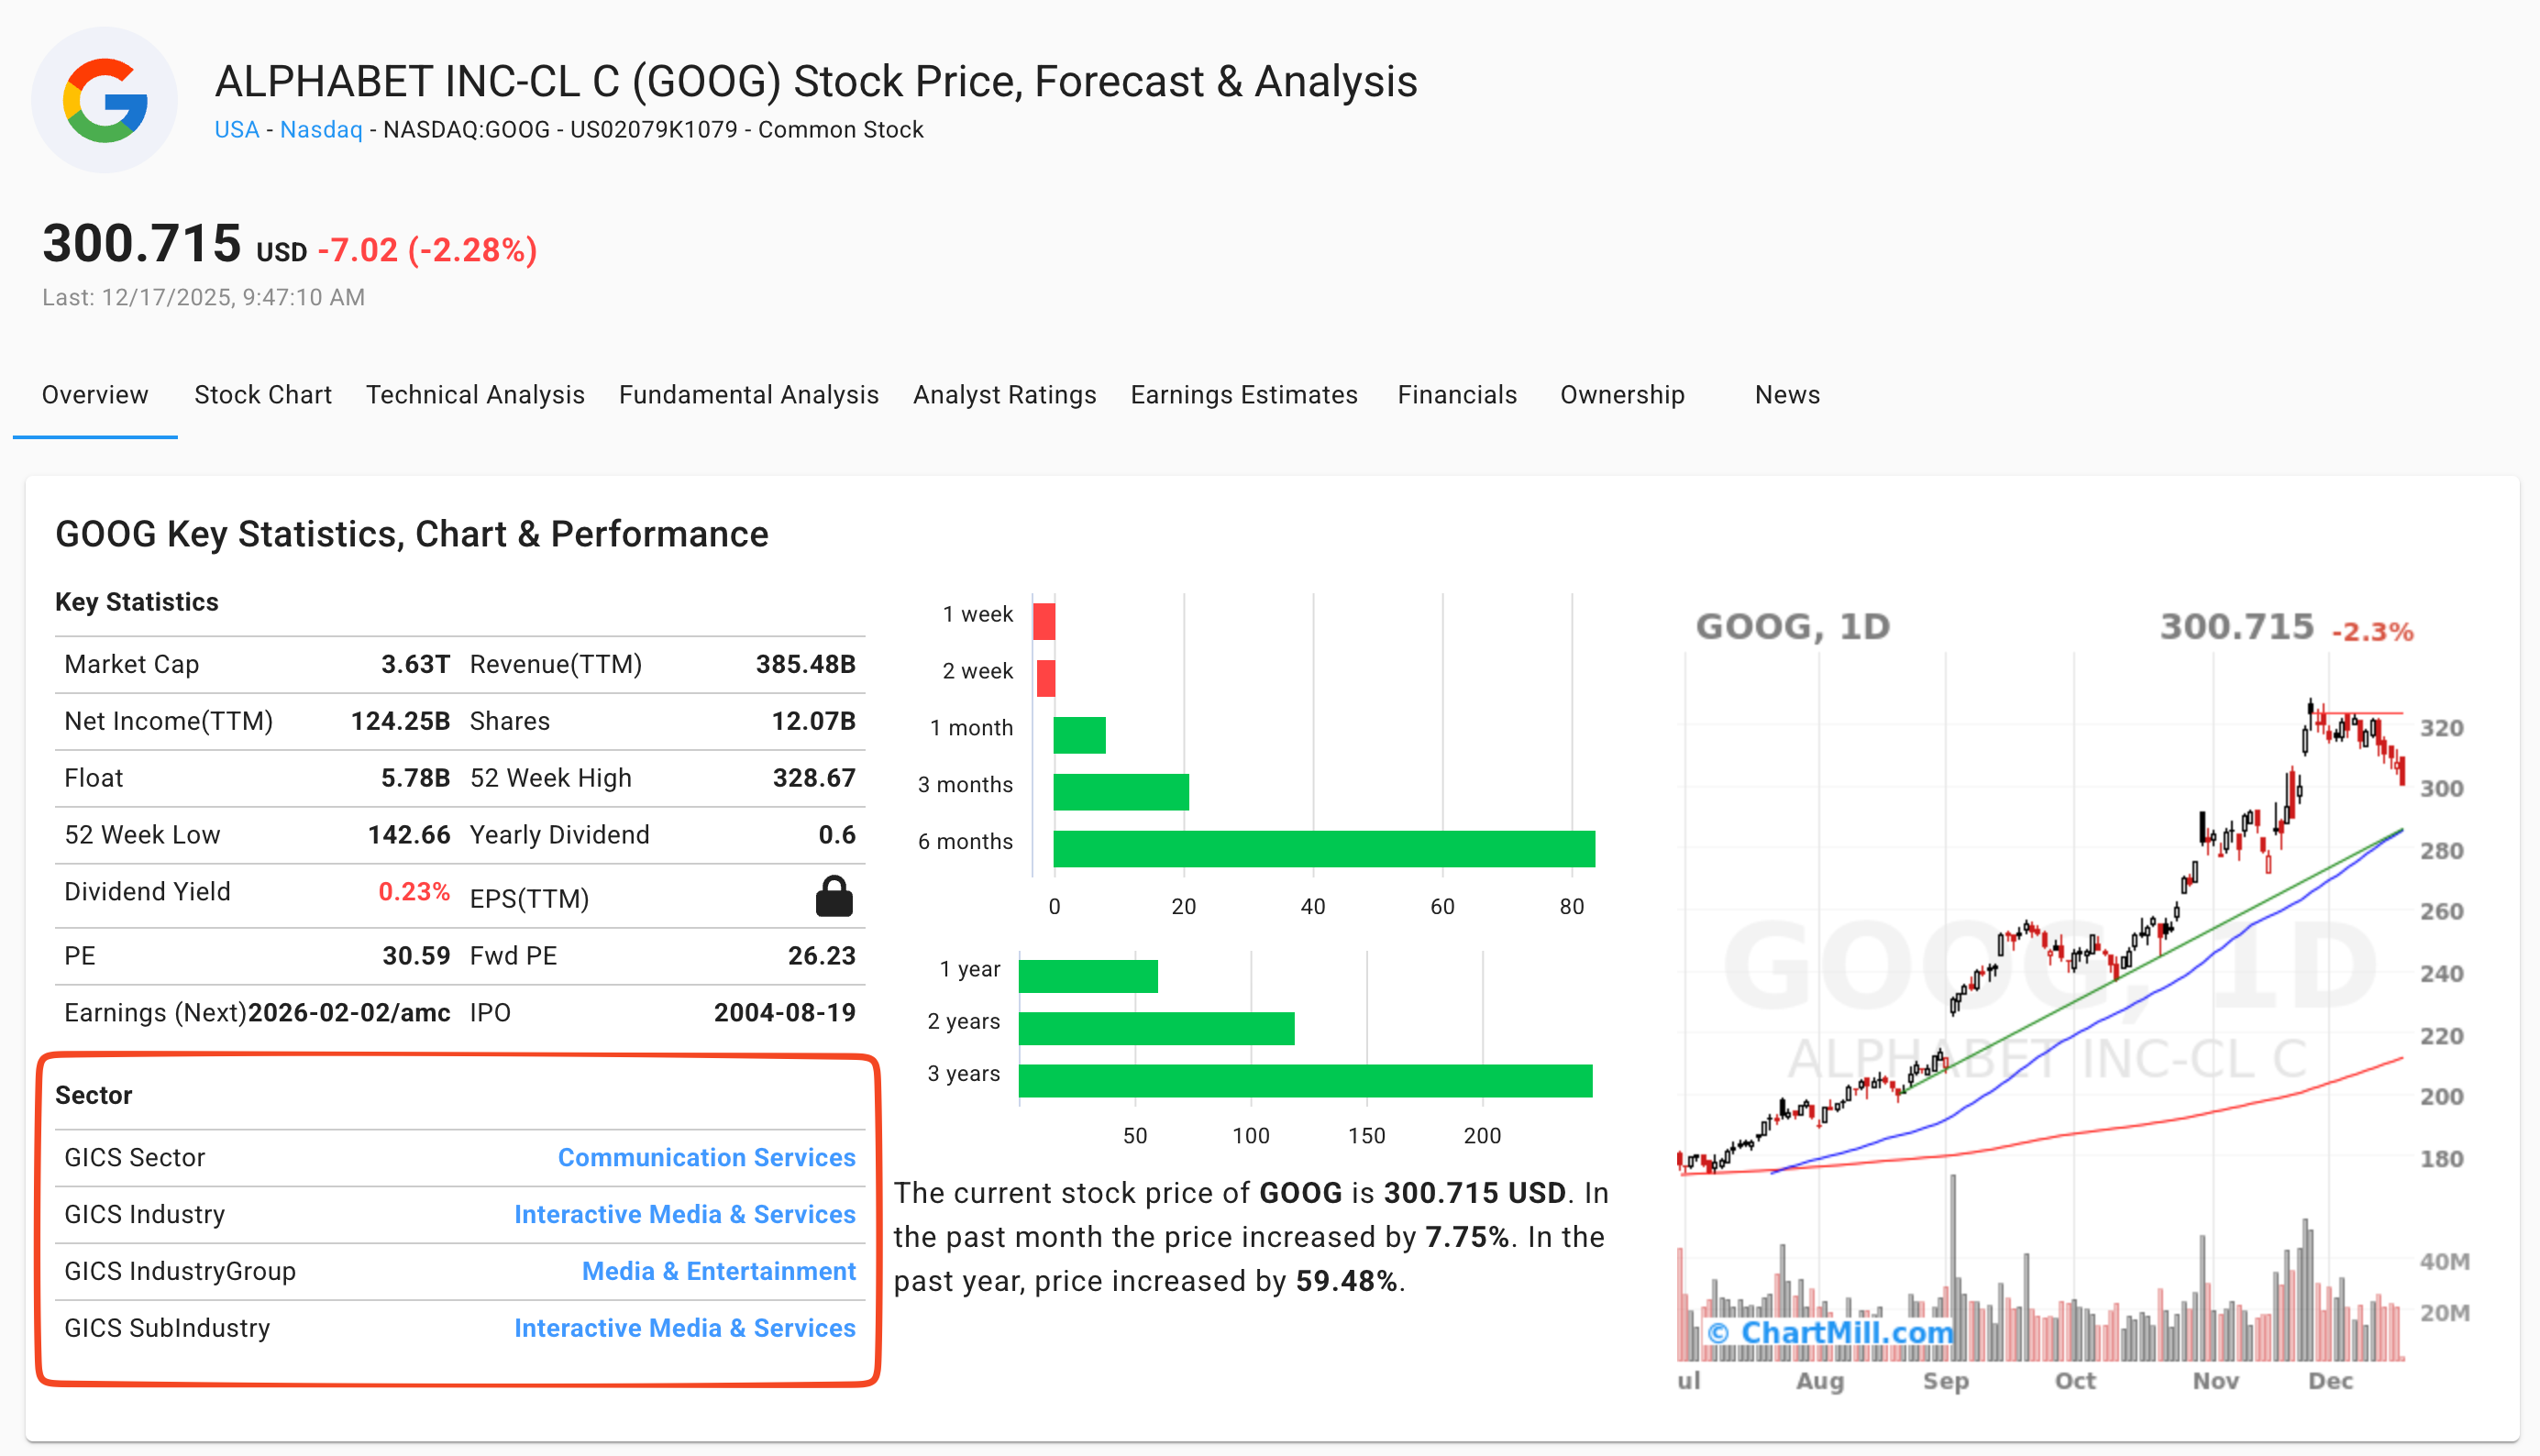This screenshot has width=2540, height=1456.
Task: Open the Communication Services sector link
Action: (706, 1157)
